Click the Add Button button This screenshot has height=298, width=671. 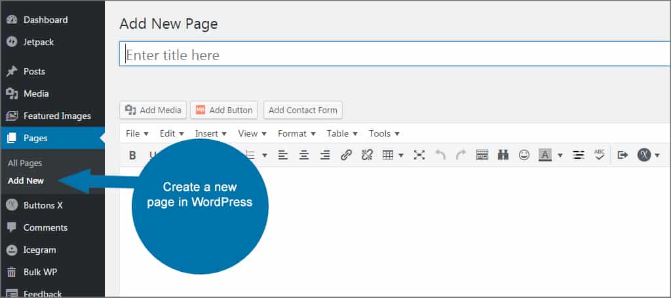(224, 110)
